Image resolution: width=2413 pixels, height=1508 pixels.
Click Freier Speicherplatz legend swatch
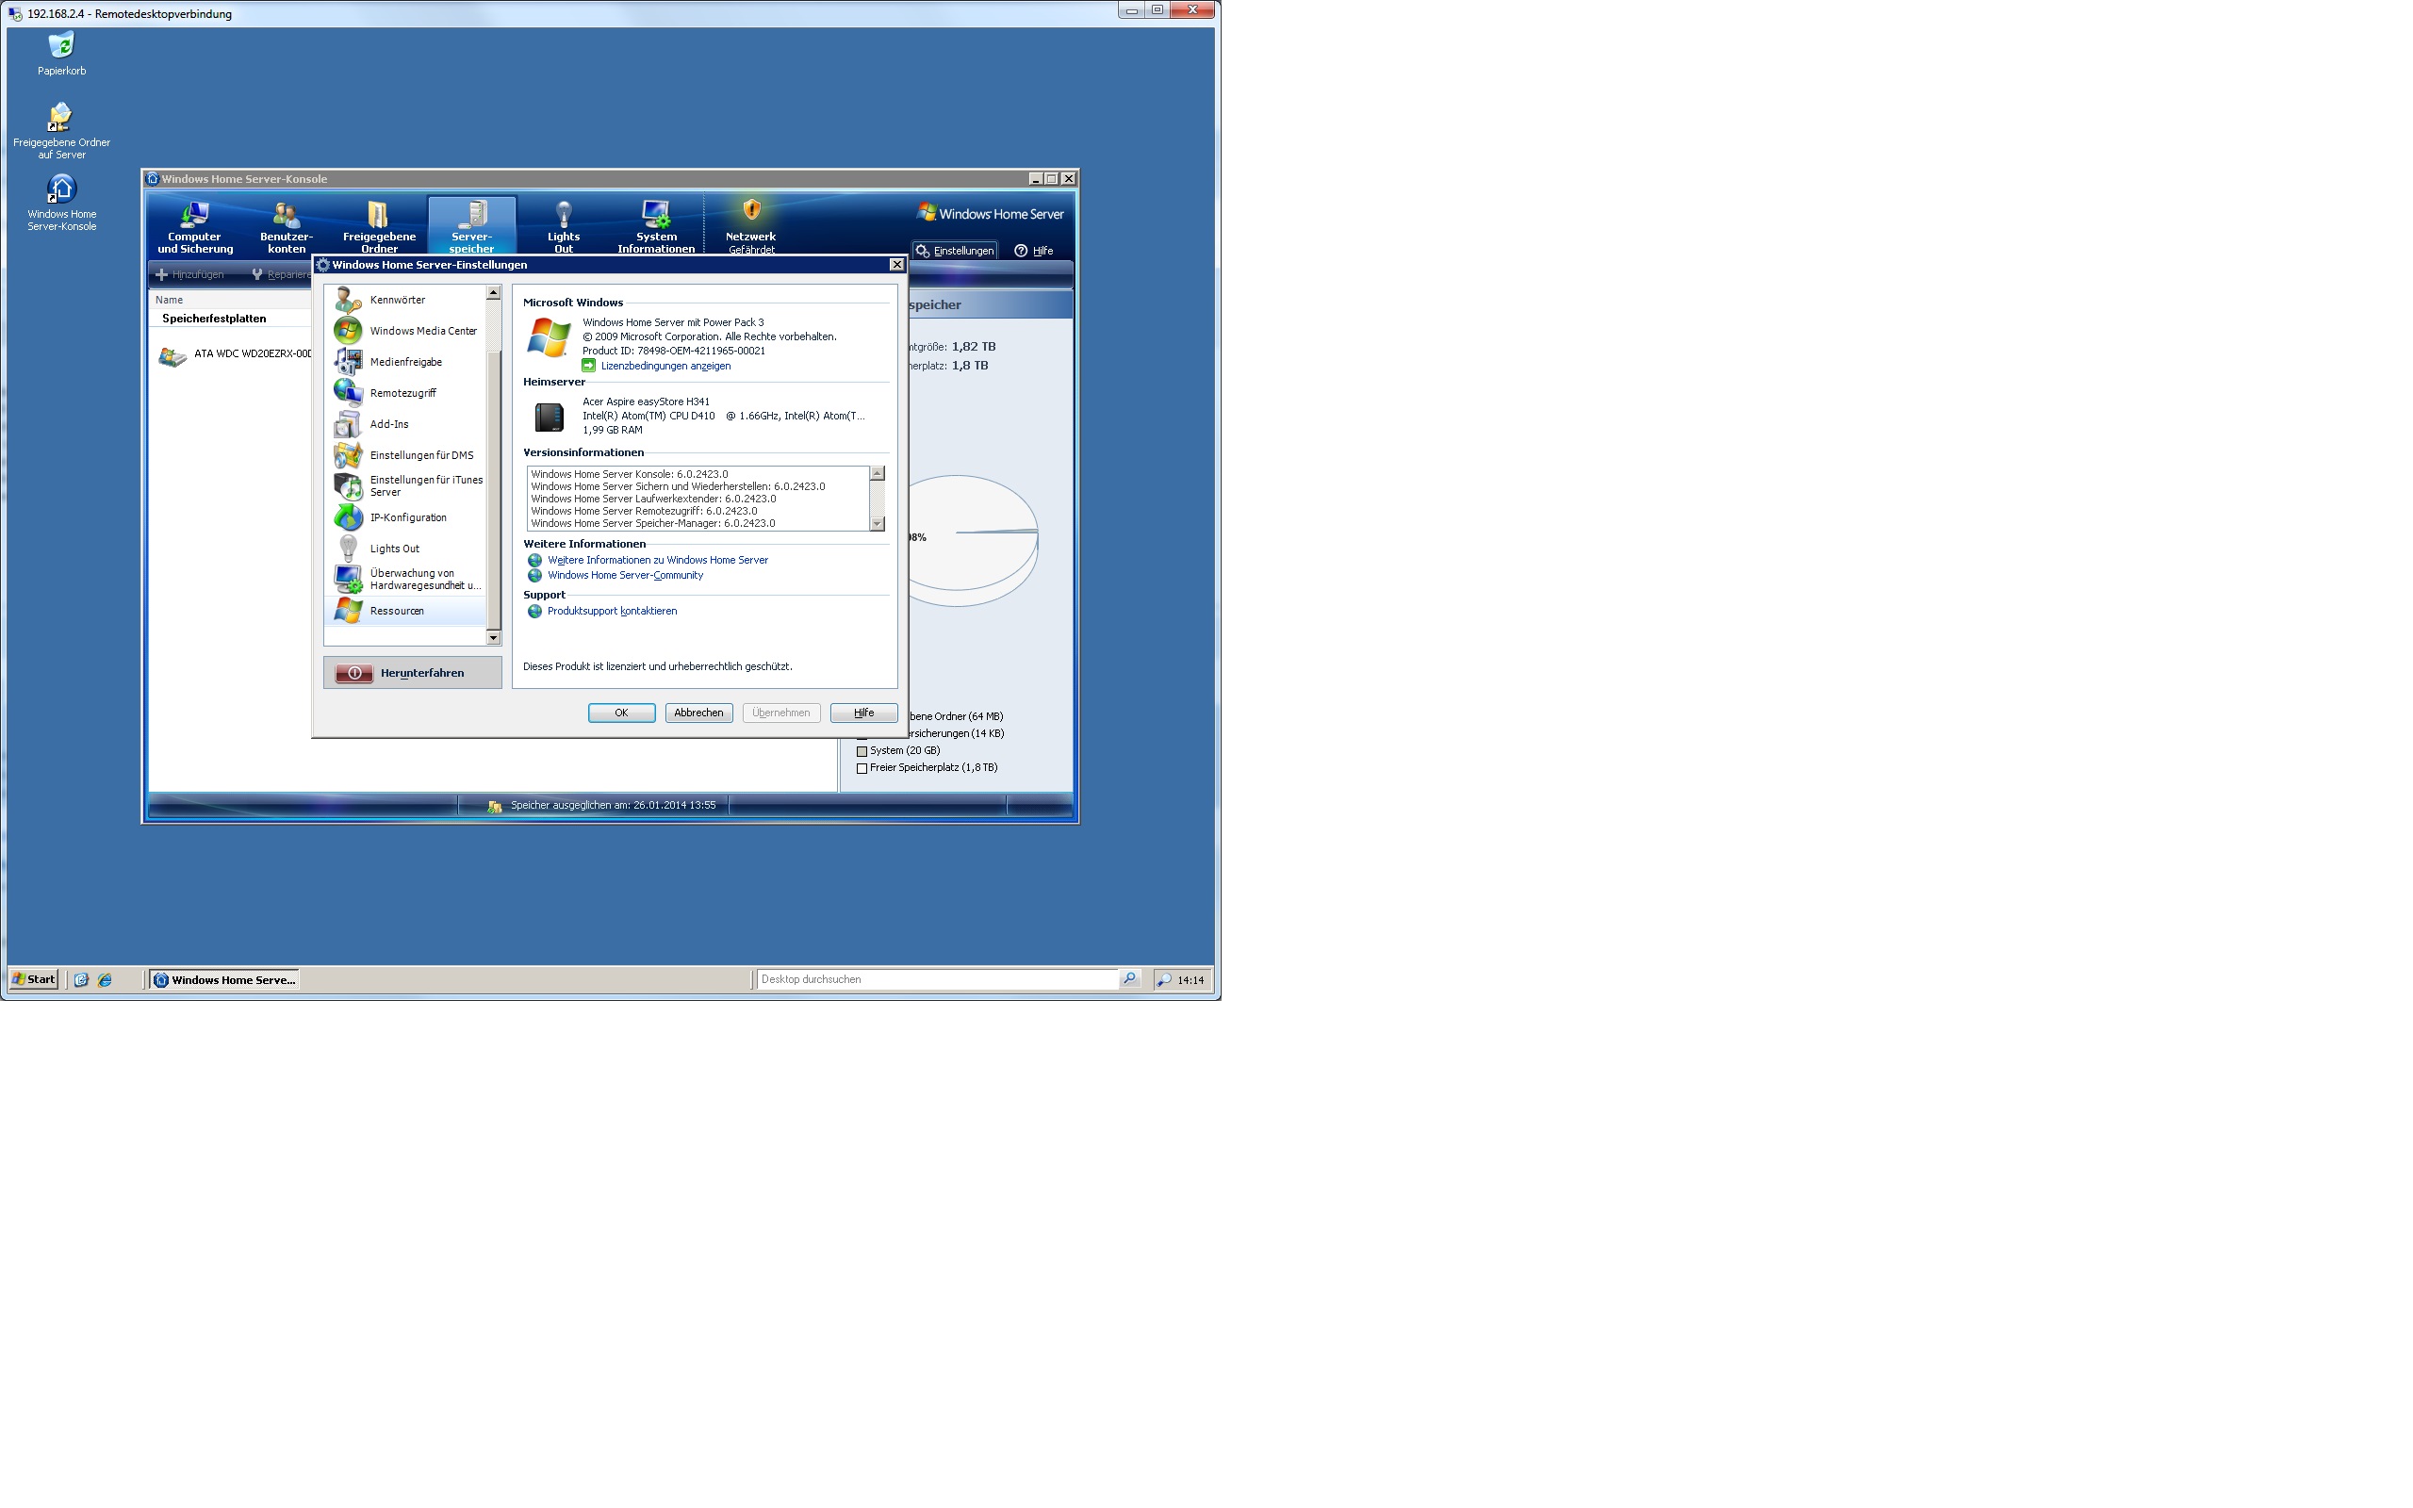tap(862, 769)
